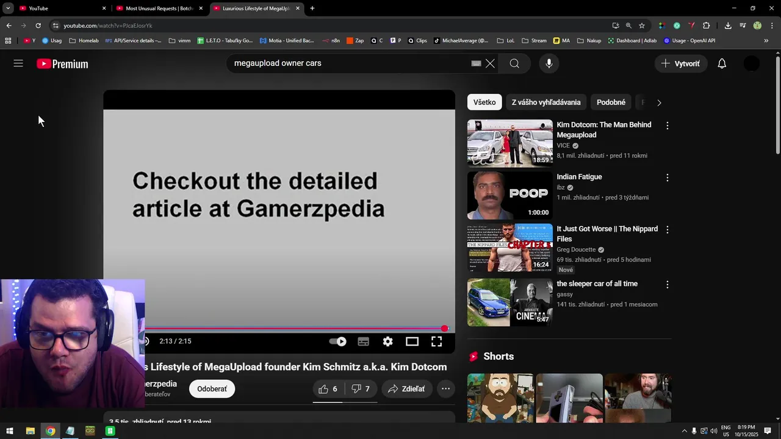Open the Stream bookmarks folder
The width and height of the screenshot is (781, 439).
534,41
